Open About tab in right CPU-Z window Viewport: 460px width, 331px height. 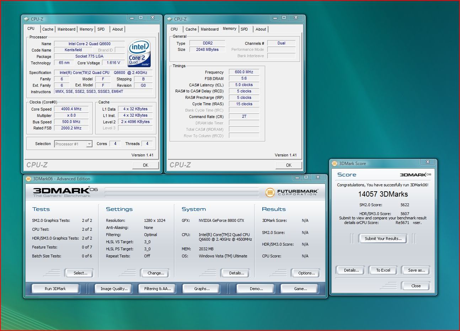[261, 30]
